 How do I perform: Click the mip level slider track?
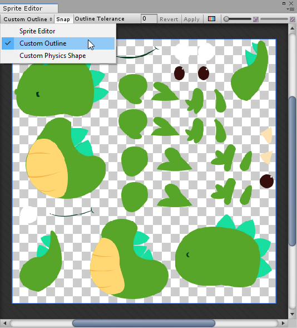pos(274,19)
